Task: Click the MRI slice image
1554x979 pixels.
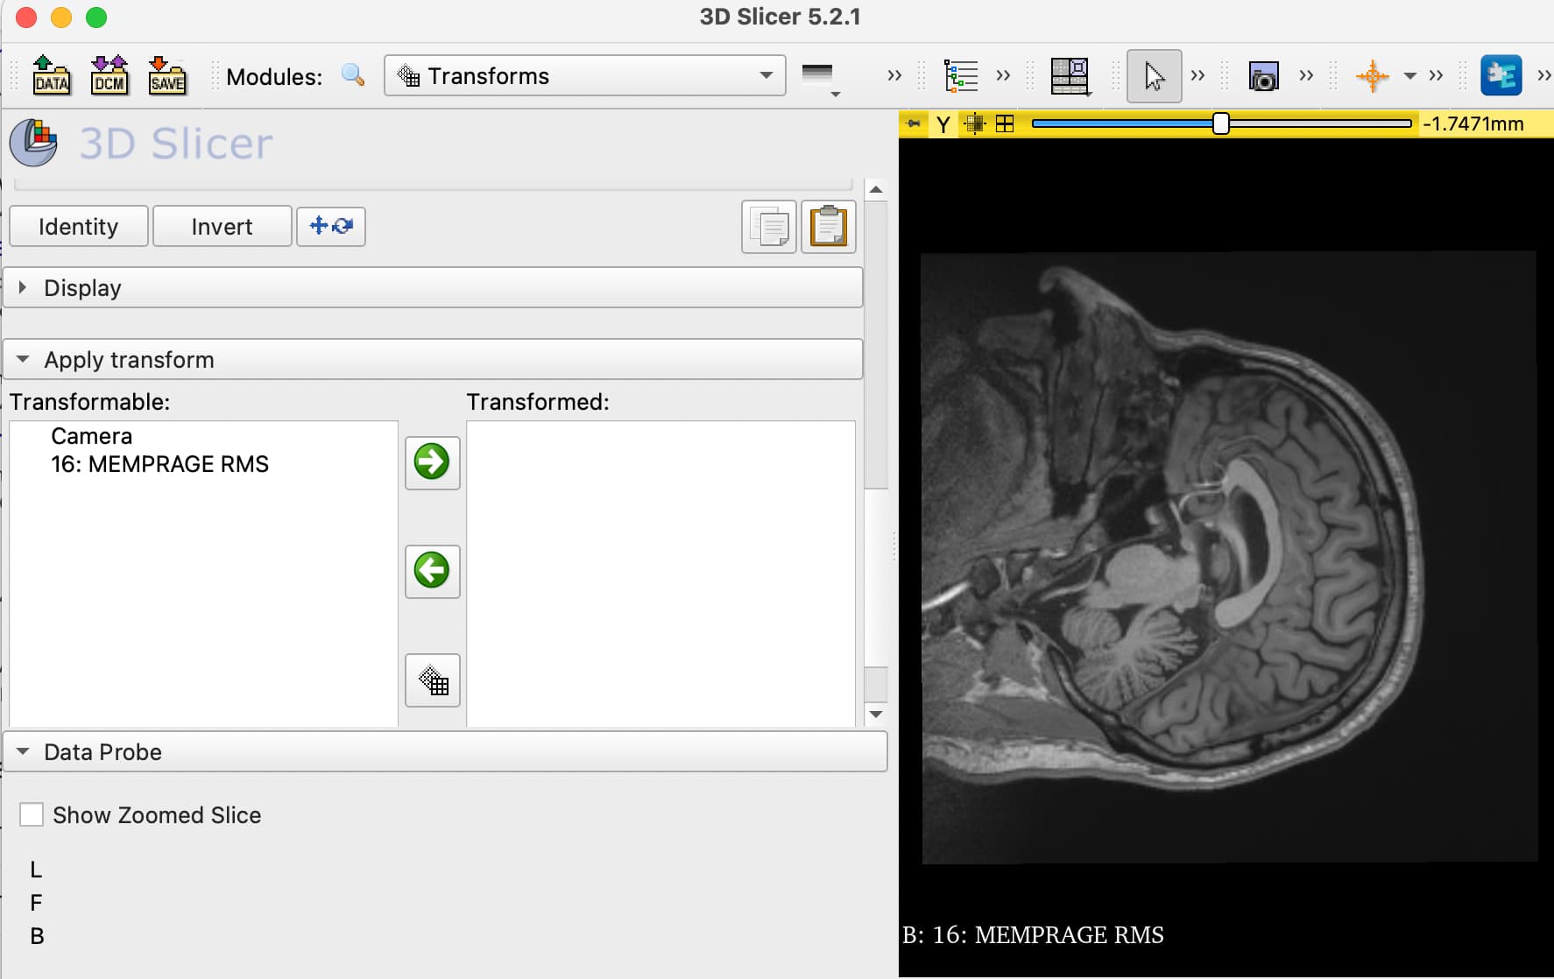Action: [1229, 557]
